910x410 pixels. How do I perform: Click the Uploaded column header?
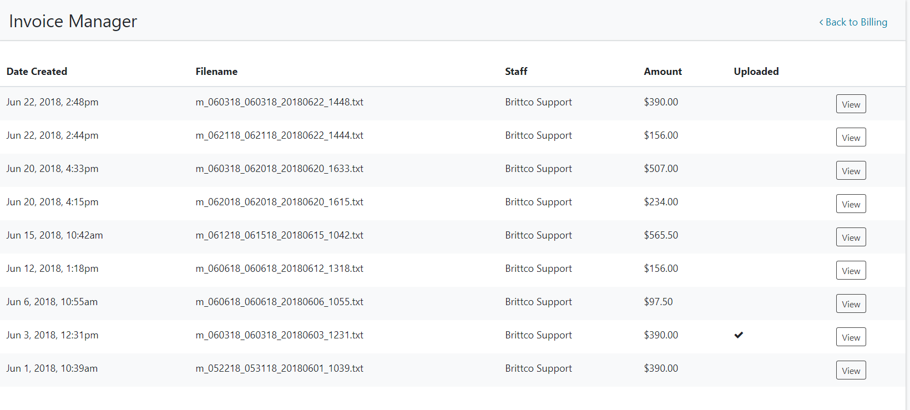coord(756,72)
